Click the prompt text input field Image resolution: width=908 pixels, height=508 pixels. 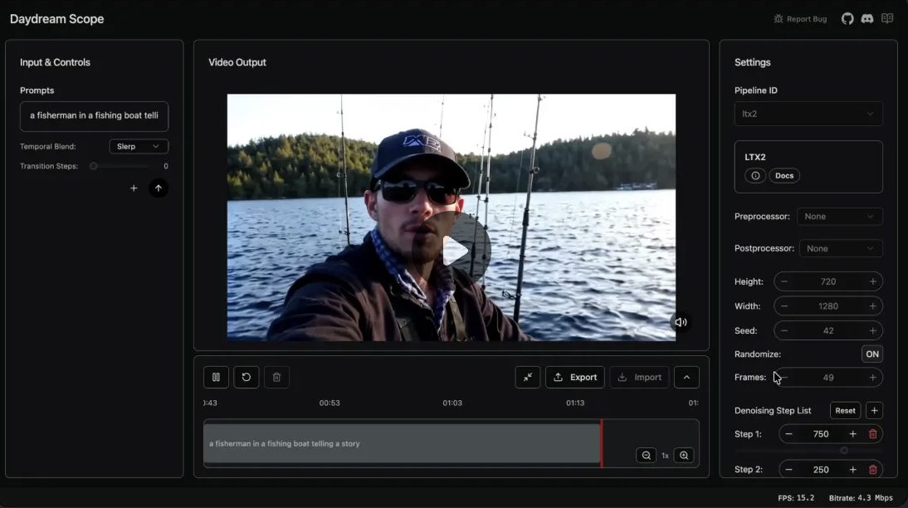pyautogui.click(x=94, y=116)
